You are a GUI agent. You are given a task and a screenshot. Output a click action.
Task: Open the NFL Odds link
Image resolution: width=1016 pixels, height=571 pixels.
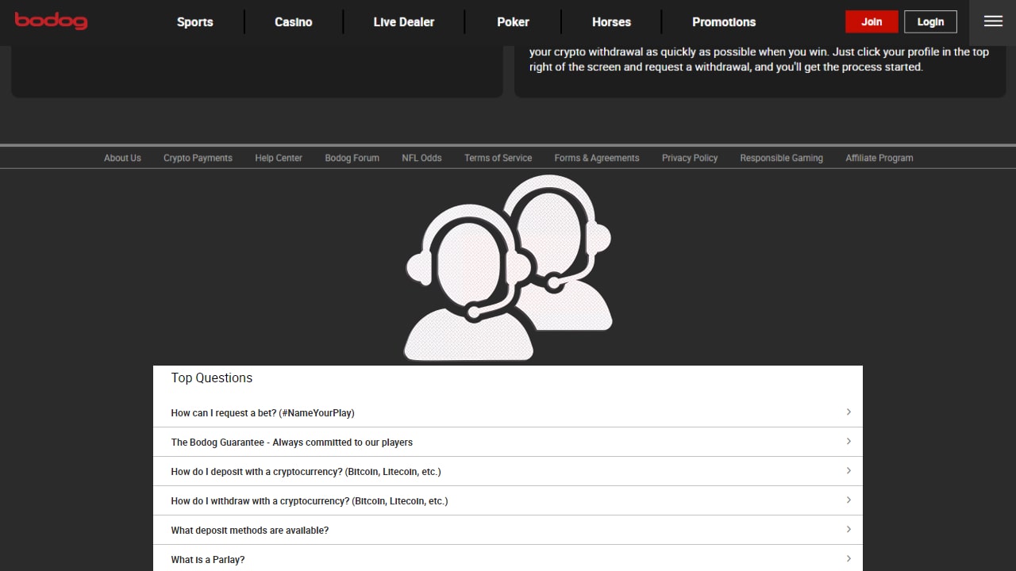click(421, 158)
